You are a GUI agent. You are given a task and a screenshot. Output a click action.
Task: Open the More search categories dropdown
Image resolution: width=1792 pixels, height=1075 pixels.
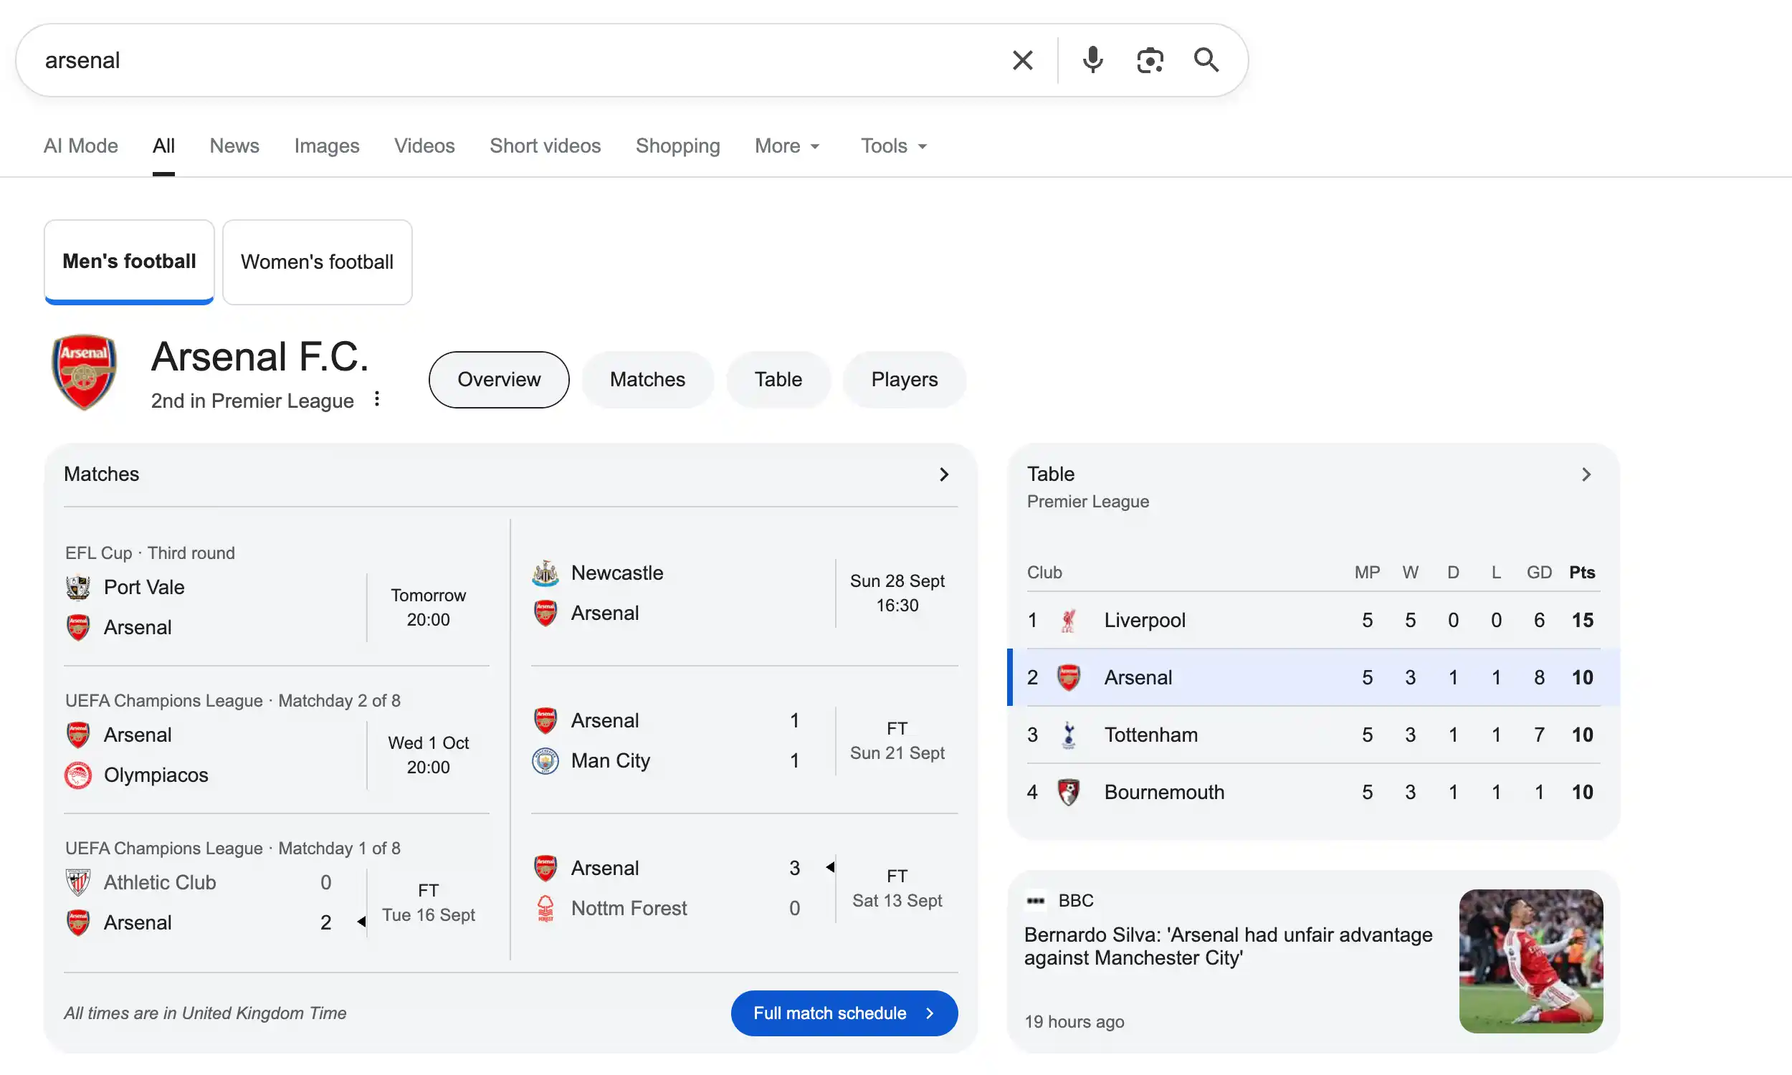click(786, 145)
